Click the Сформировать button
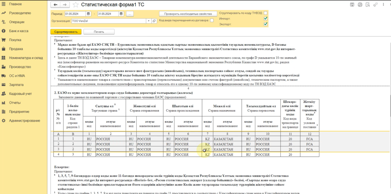391x194 pixels. pos(66,32)
